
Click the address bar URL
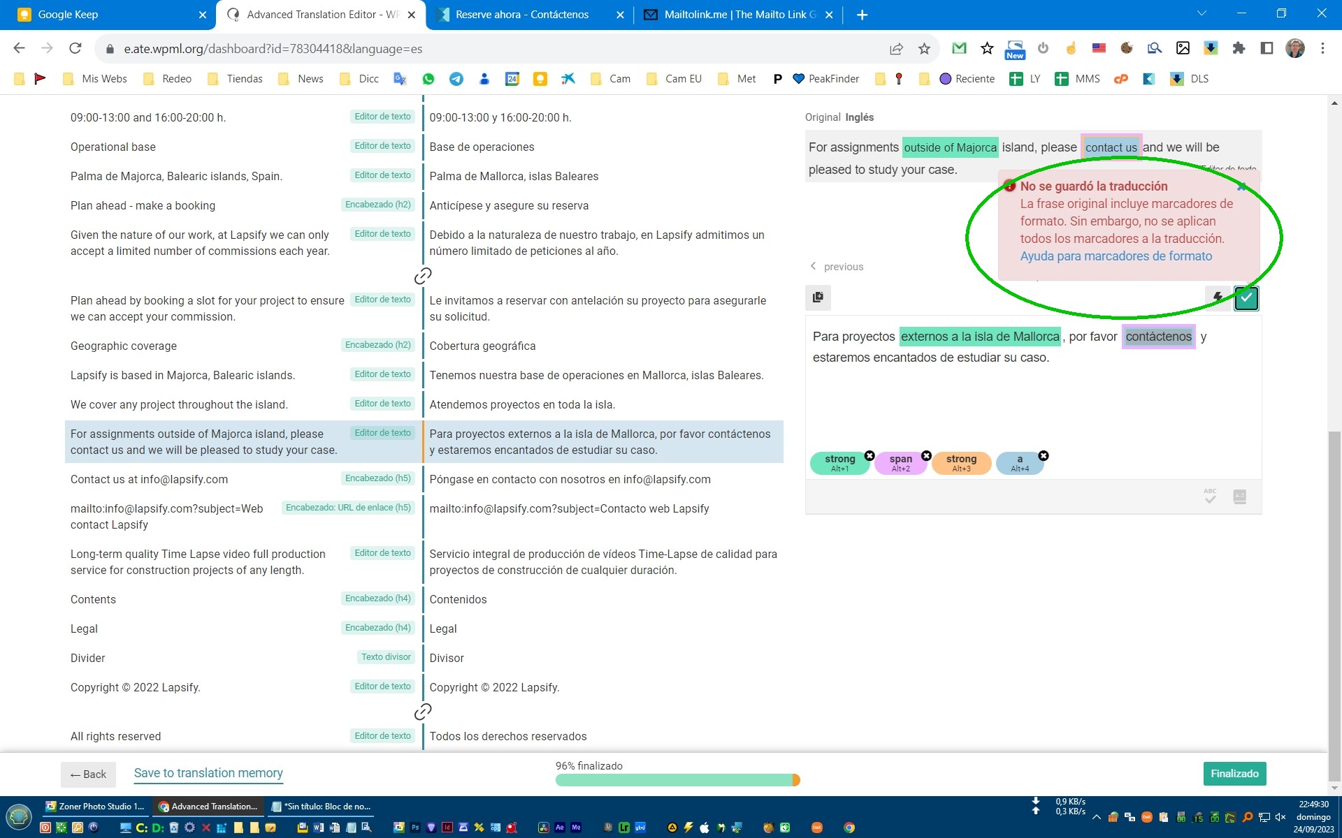(273, 49)
